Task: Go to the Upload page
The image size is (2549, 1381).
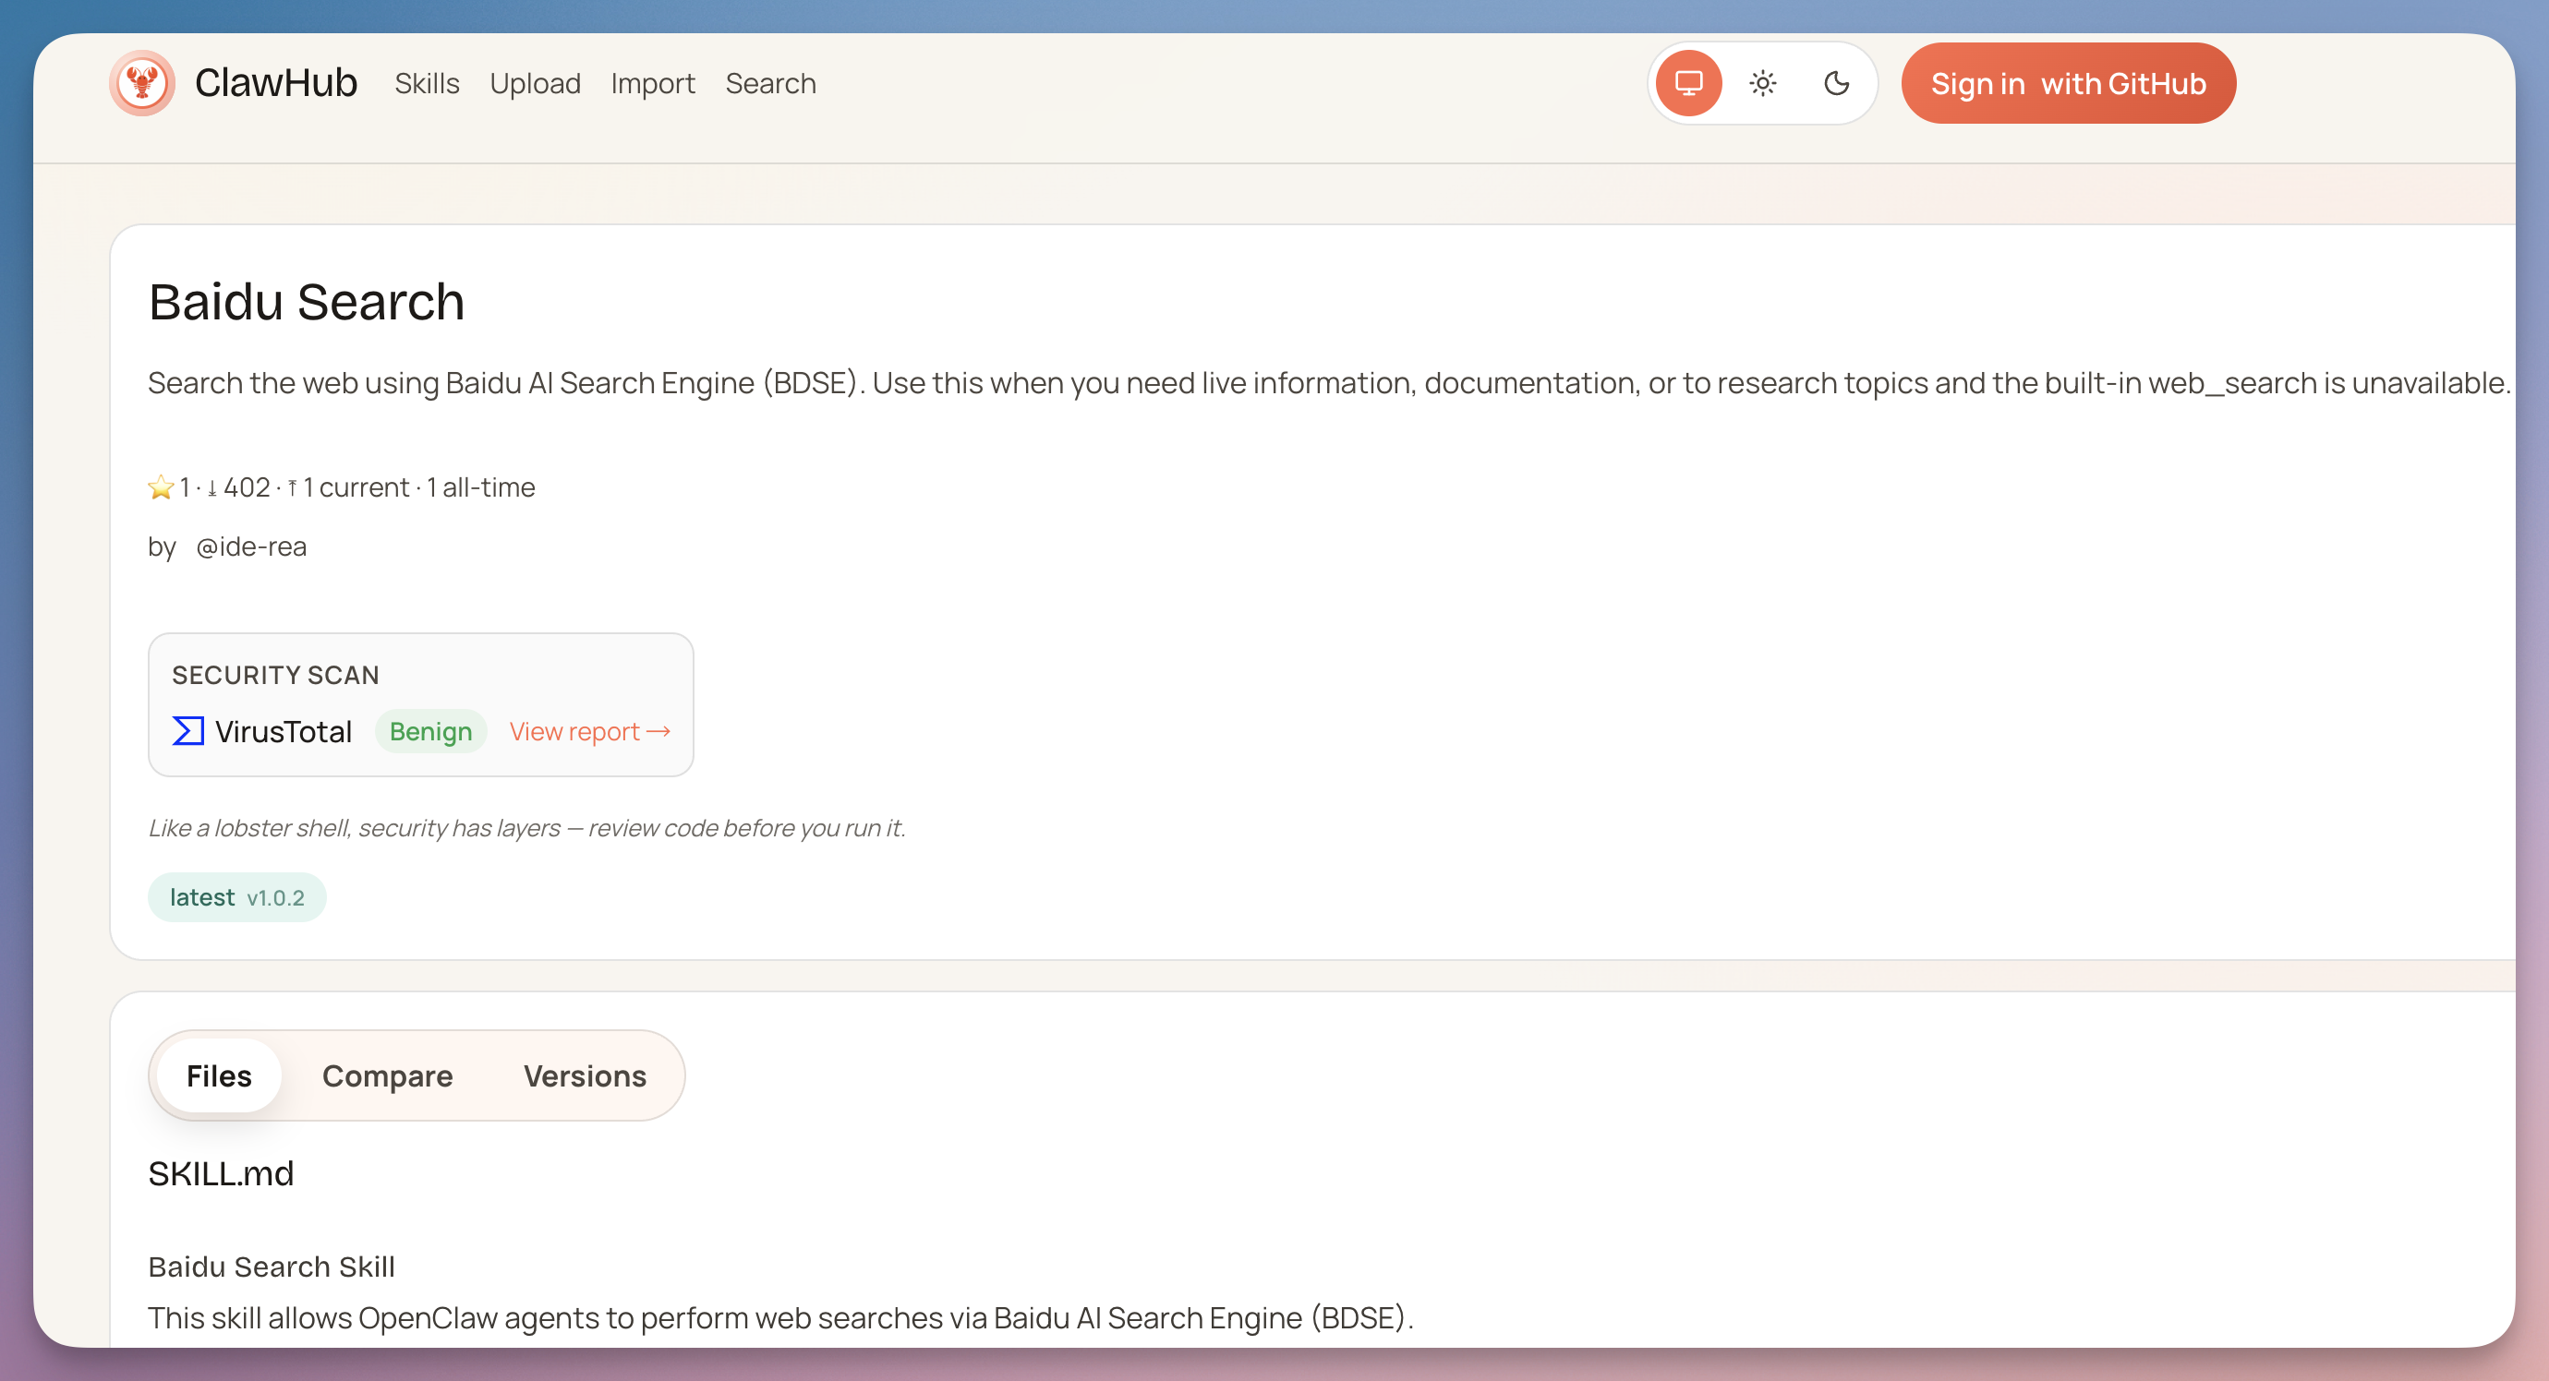Action: coord(535,83)
